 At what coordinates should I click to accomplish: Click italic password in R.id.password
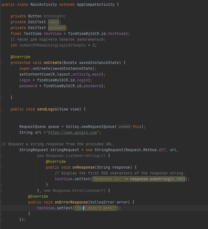pos(92,86)
